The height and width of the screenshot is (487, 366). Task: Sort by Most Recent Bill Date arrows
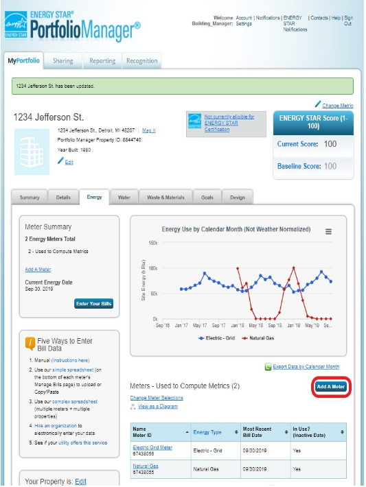(286, 432)
